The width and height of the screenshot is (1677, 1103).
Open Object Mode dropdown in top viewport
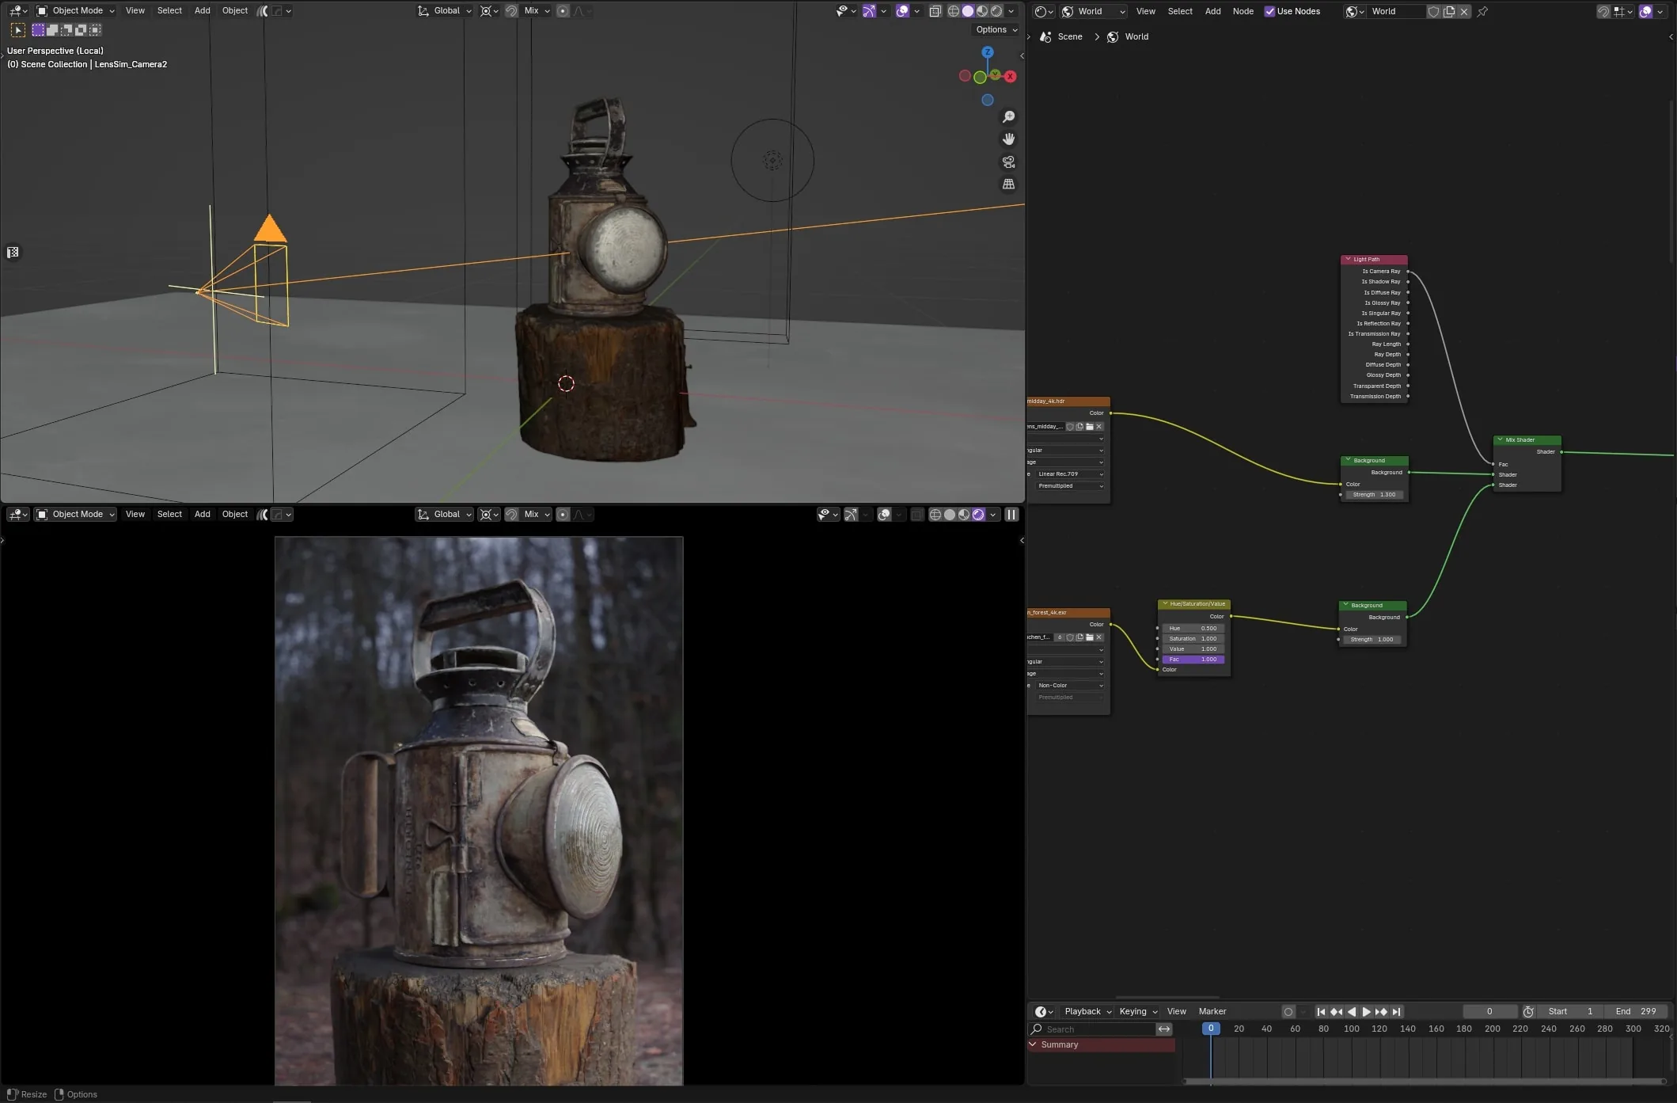click(76, 11)
